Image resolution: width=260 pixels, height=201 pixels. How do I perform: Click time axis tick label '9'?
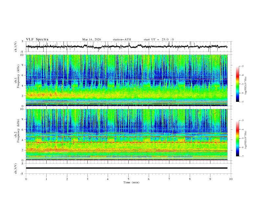[x=210, y=179]
